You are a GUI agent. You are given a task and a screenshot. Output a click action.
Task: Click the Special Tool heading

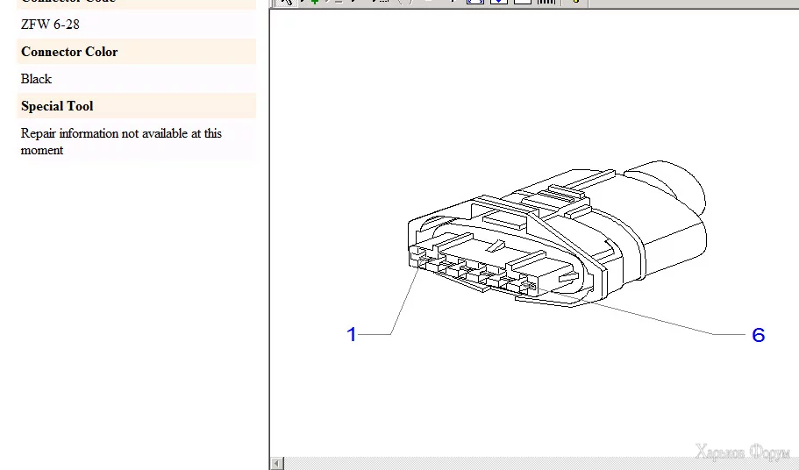click(57, 106)
